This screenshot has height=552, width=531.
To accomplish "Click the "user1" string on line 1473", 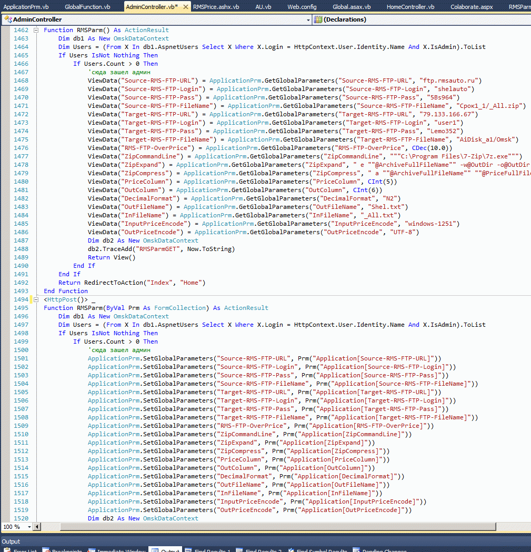I will [446, 123].
